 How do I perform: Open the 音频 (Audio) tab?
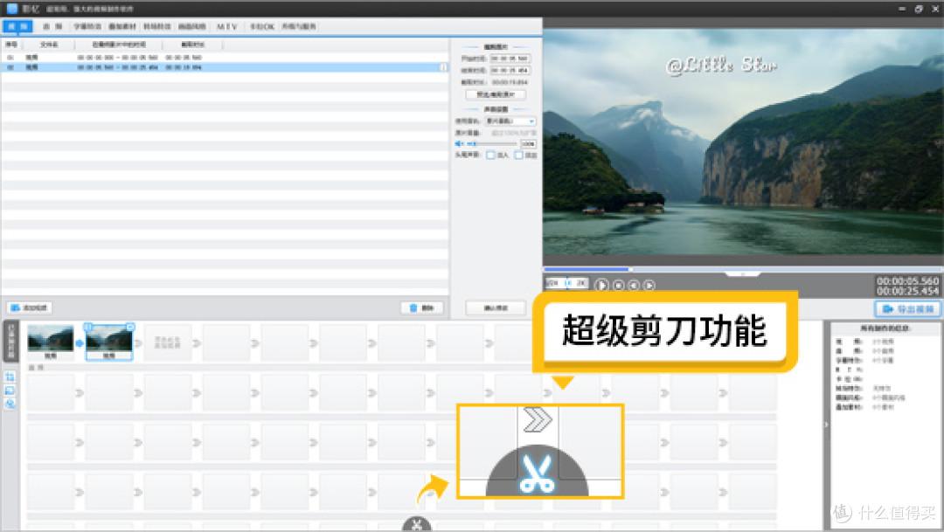click(52, 26)
